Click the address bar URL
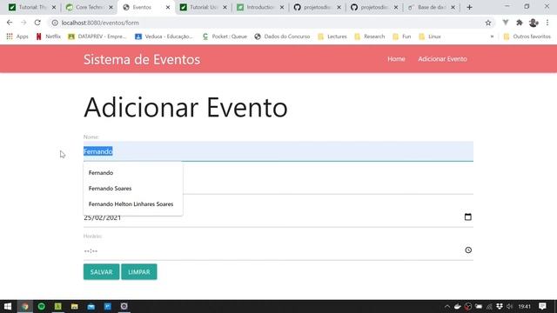Screen dimensions: 557x313 pos(100,23)
